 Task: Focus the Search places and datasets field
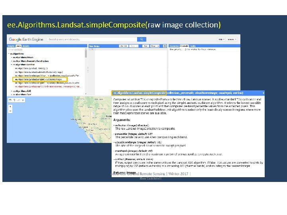pos(92,39)
